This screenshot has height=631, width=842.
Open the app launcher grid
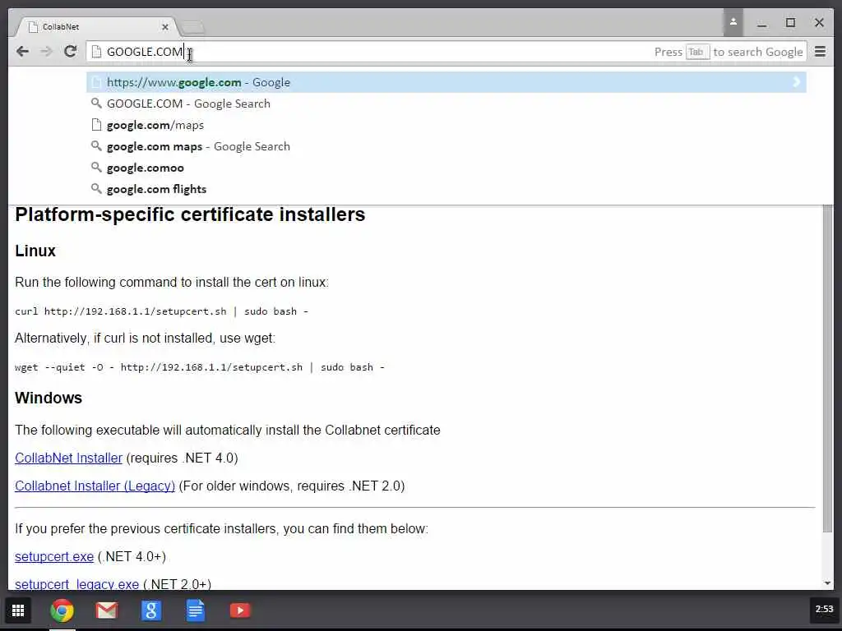pos(18,610)
